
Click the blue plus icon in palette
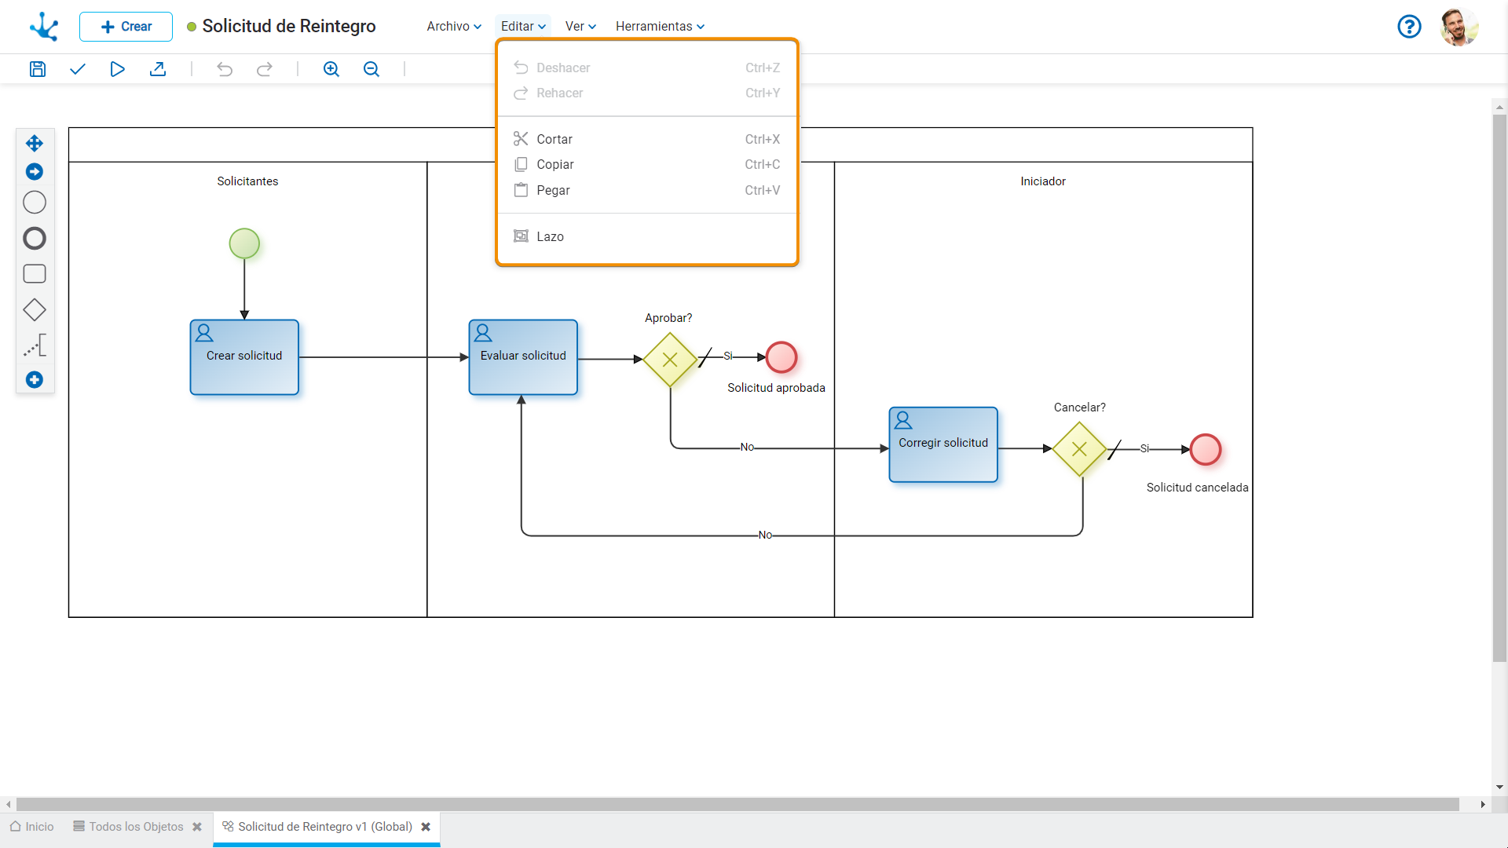(x=34, y=380)
